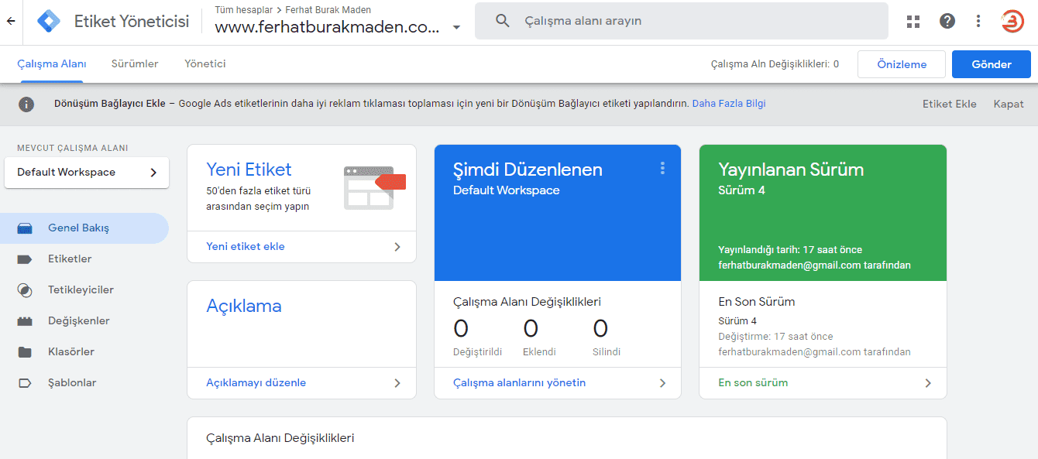This screenshot has width=1038, height=459.
Task: Switch to the Sürümler tab
Action: point(134,63)
